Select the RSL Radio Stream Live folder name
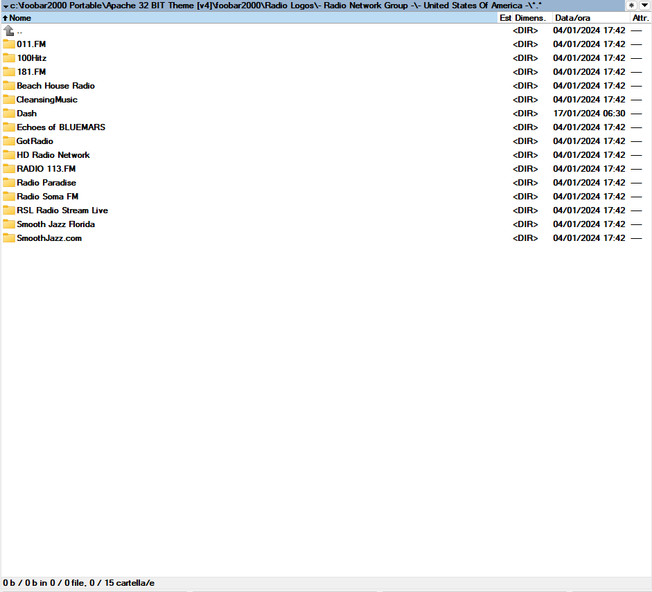This screenshot has width=652, height=592. coord(62,210)
